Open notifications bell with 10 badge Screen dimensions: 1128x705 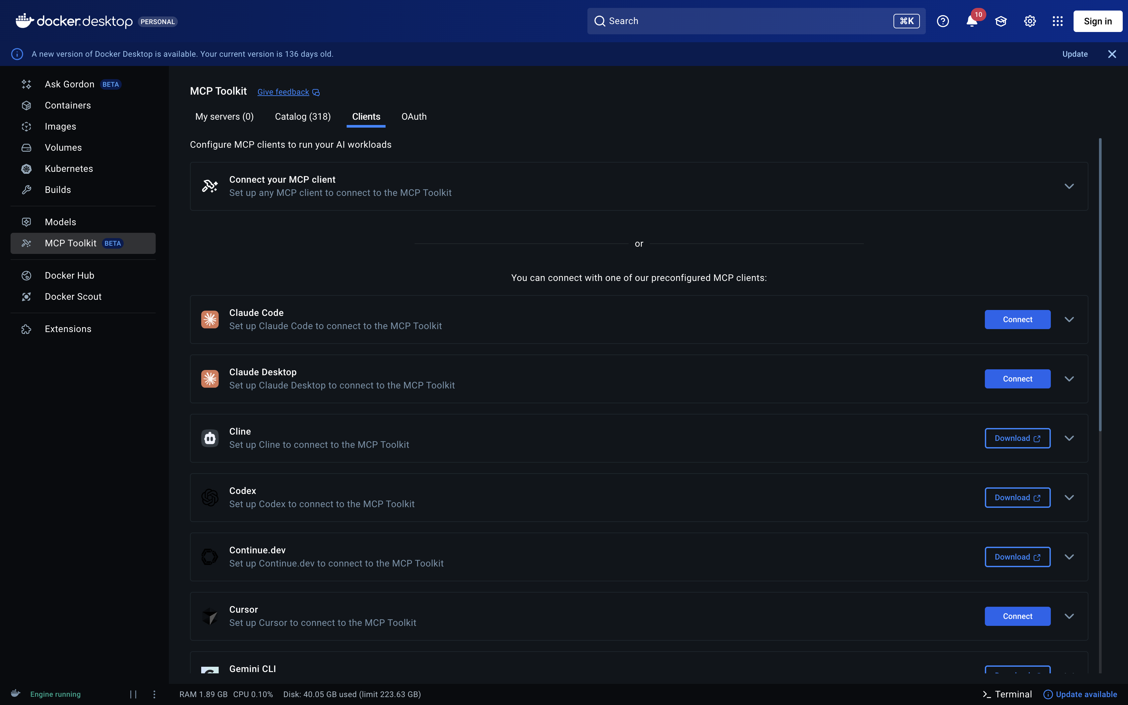click(x=972, y=21)
